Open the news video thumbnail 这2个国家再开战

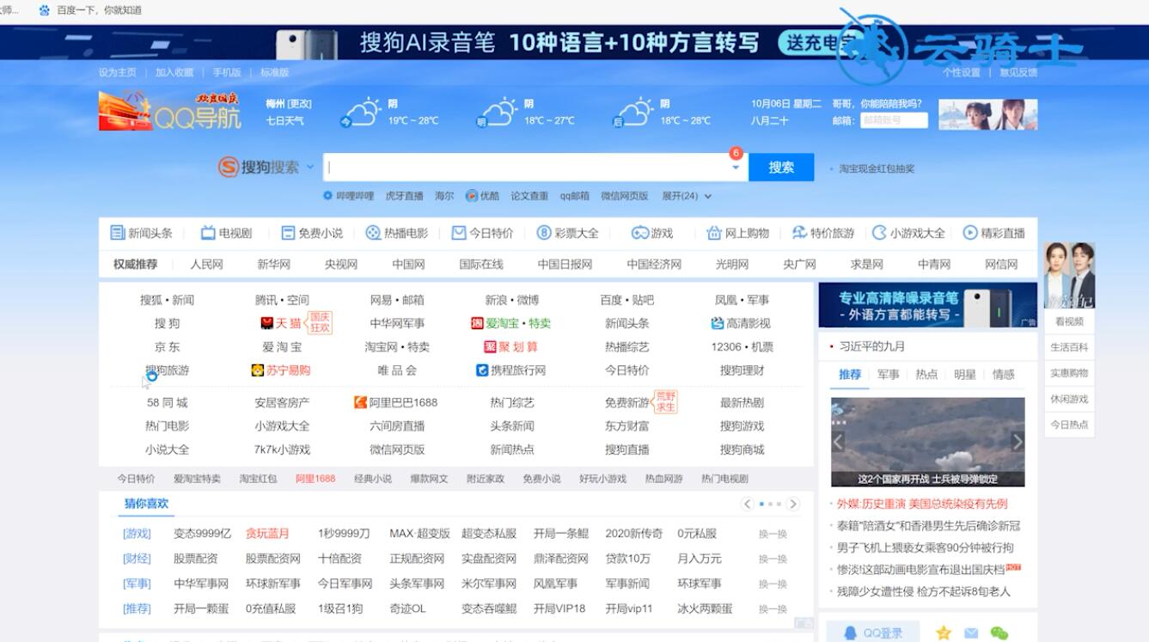coord(927,442)
